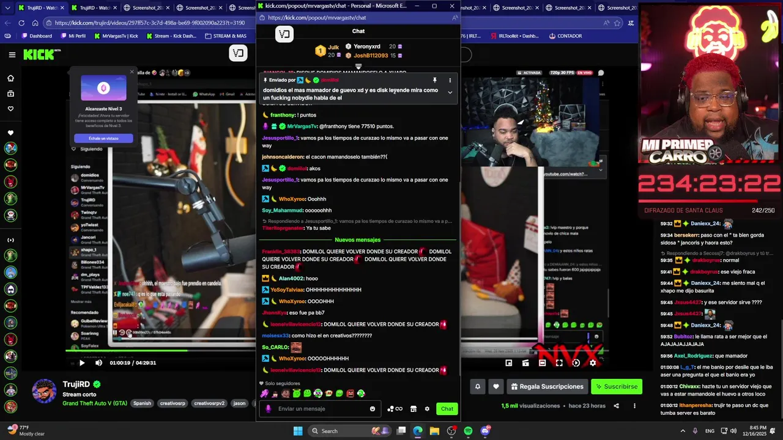Open Discord from taskbar
The image size is (783, 440).
[485, 431]
